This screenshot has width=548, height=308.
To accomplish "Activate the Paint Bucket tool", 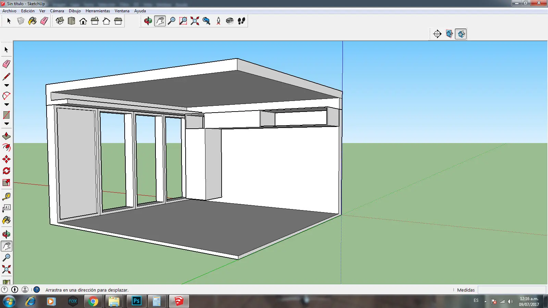I will (6, 220).
